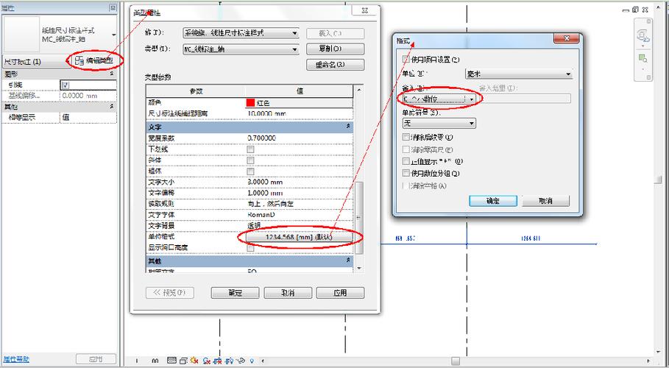669x368 pixels.
Task: Click the Reveal Hidden Elements lightbulb icon
Action: pyautogui.click(x=252, y=361)
